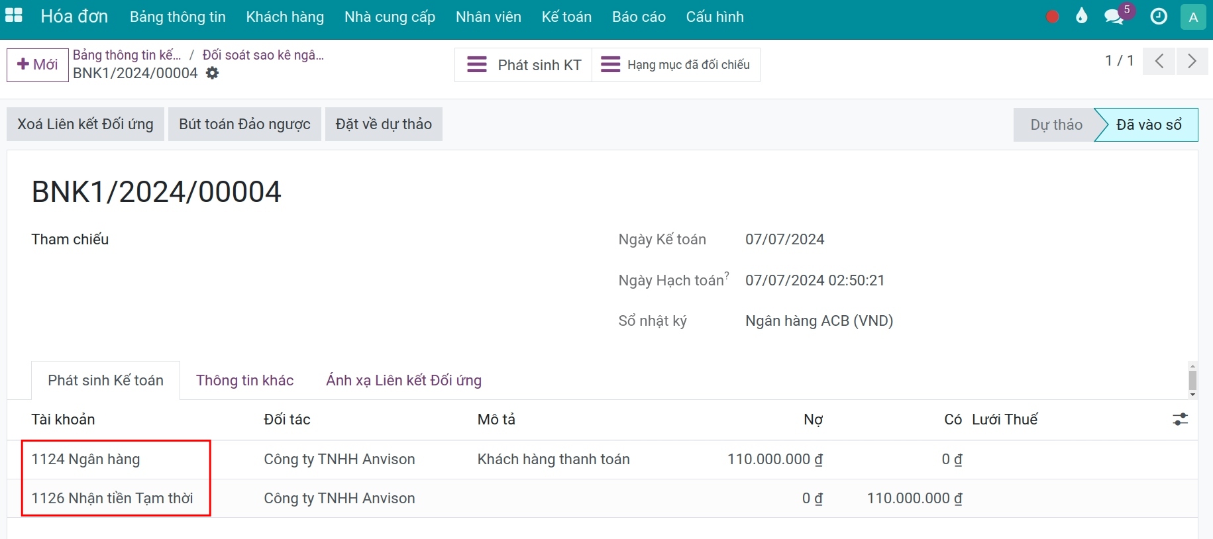This screenshot has height=539, width=1213.
Task: Switch to the Phát sinh Kế toán tab
Action: [105, 380]
